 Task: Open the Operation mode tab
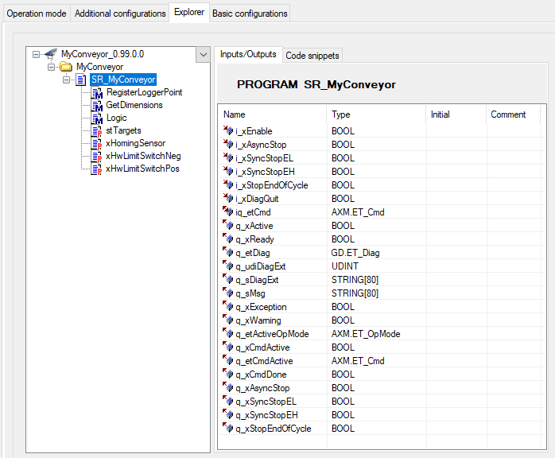pos(37,14)
